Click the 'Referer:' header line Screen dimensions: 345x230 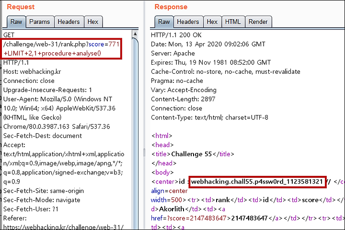click(x=15, y=218)
